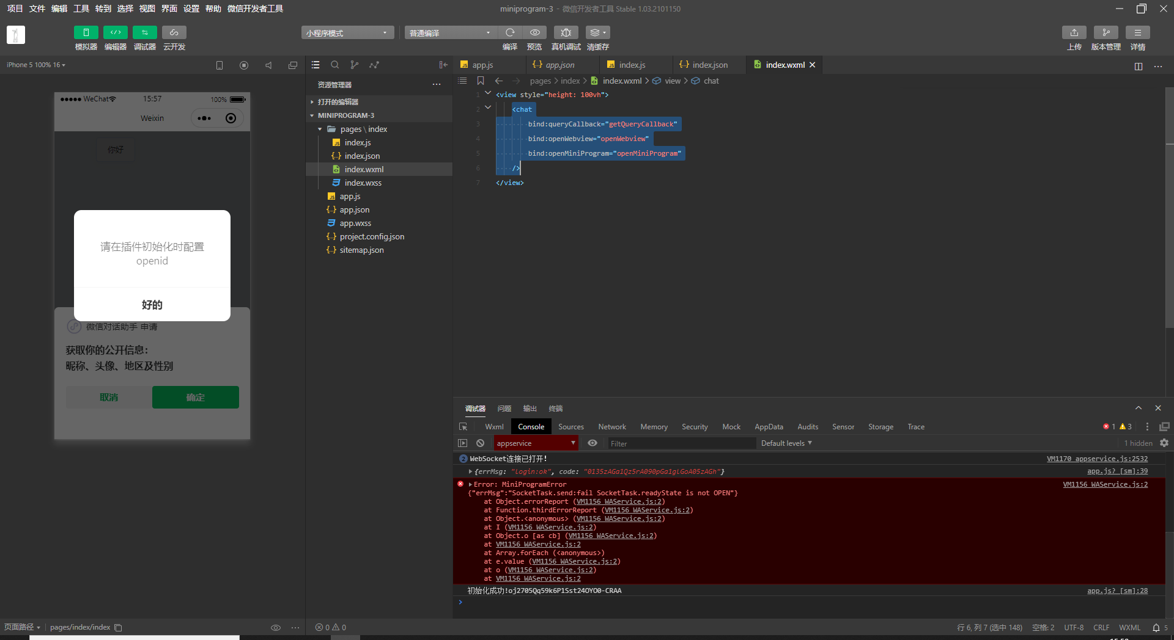Detach the simulator window
1174x640 pixels.
(x=293, y=65)
